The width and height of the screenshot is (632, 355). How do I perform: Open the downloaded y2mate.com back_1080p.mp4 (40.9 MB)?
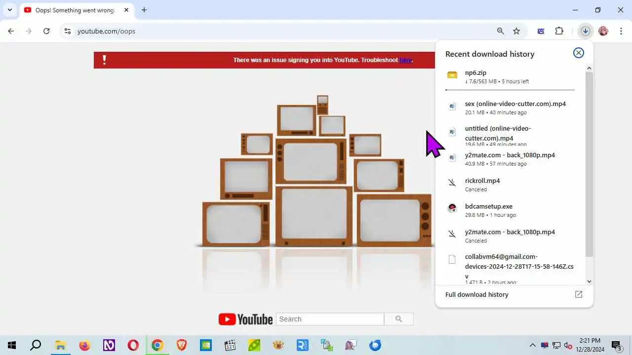[x=510, y=159]
